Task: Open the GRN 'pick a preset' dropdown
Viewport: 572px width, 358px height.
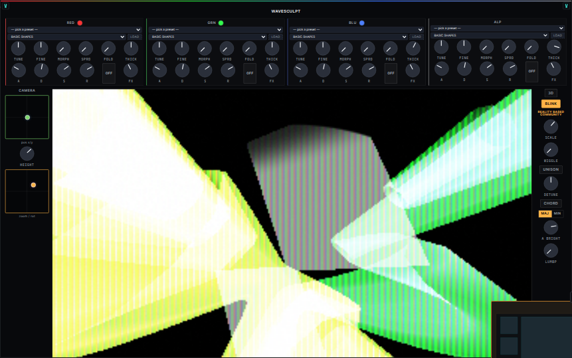Action: 216,29
